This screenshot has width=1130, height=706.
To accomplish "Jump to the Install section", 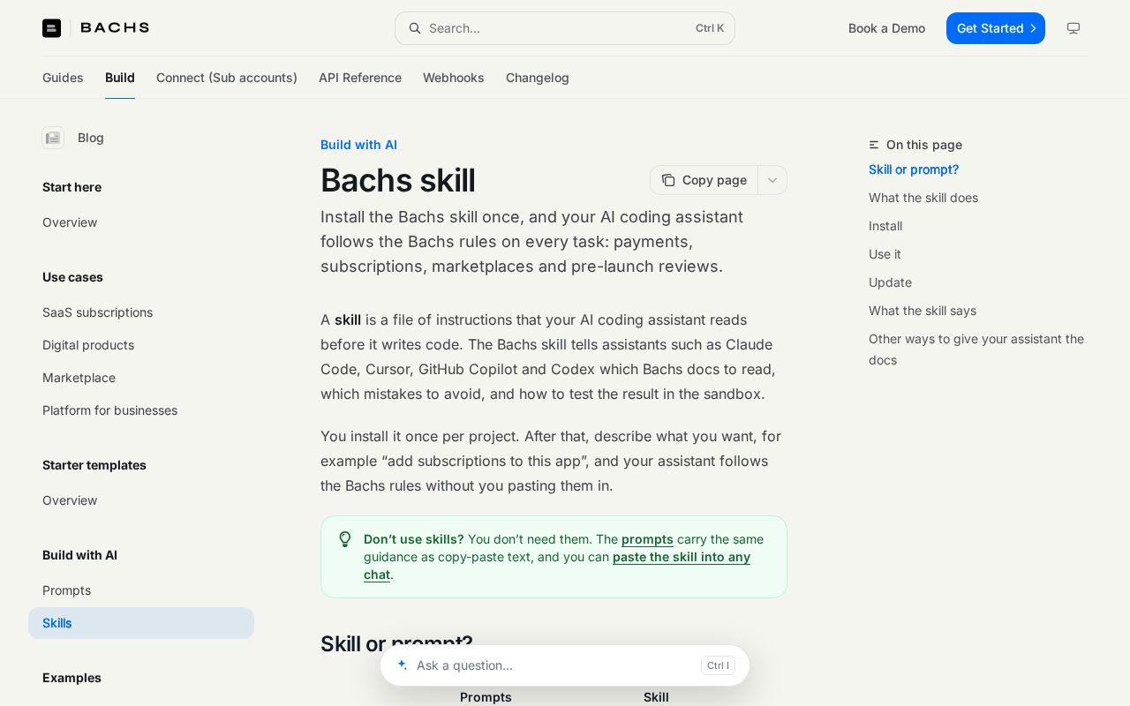I will [885, 226].
